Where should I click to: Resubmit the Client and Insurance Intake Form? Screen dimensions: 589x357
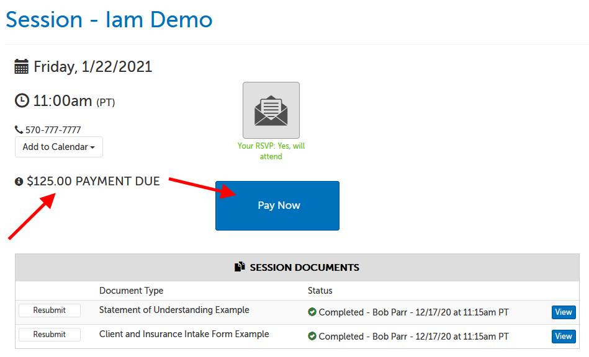tap(49, 334)
